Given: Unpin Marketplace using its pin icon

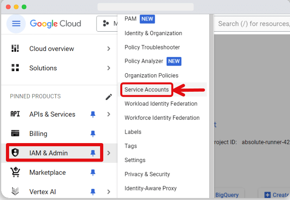Looking at the screenshot, I should tap(93, 172).
